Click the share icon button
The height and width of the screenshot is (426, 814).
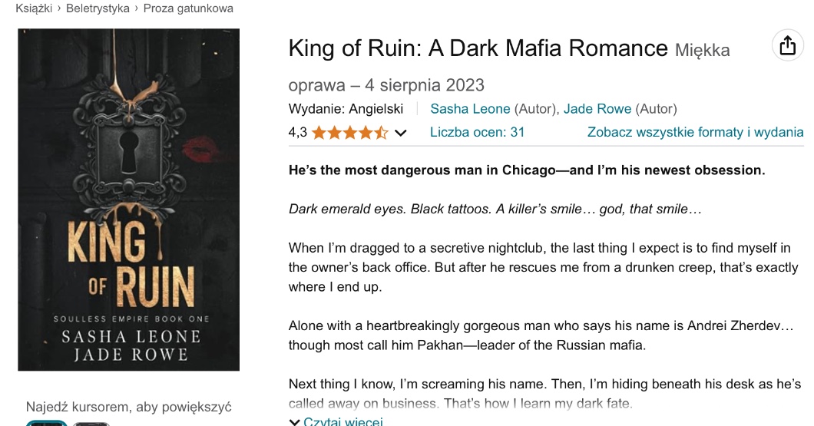(x=787, y=47)
